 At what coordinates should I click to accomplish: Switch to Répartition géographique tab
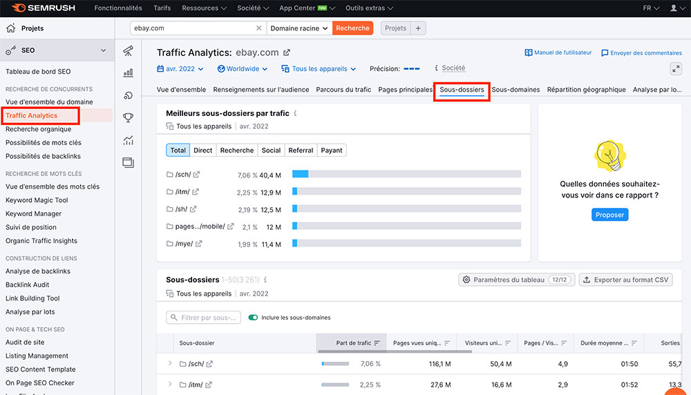586,89
